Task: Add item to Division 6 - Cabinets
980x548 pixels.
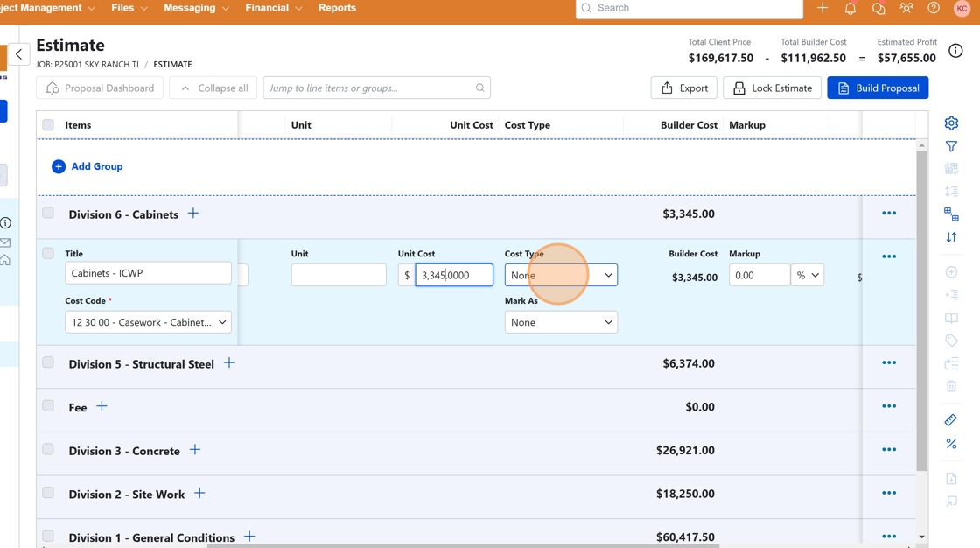Action: click(x=193, y=214)
